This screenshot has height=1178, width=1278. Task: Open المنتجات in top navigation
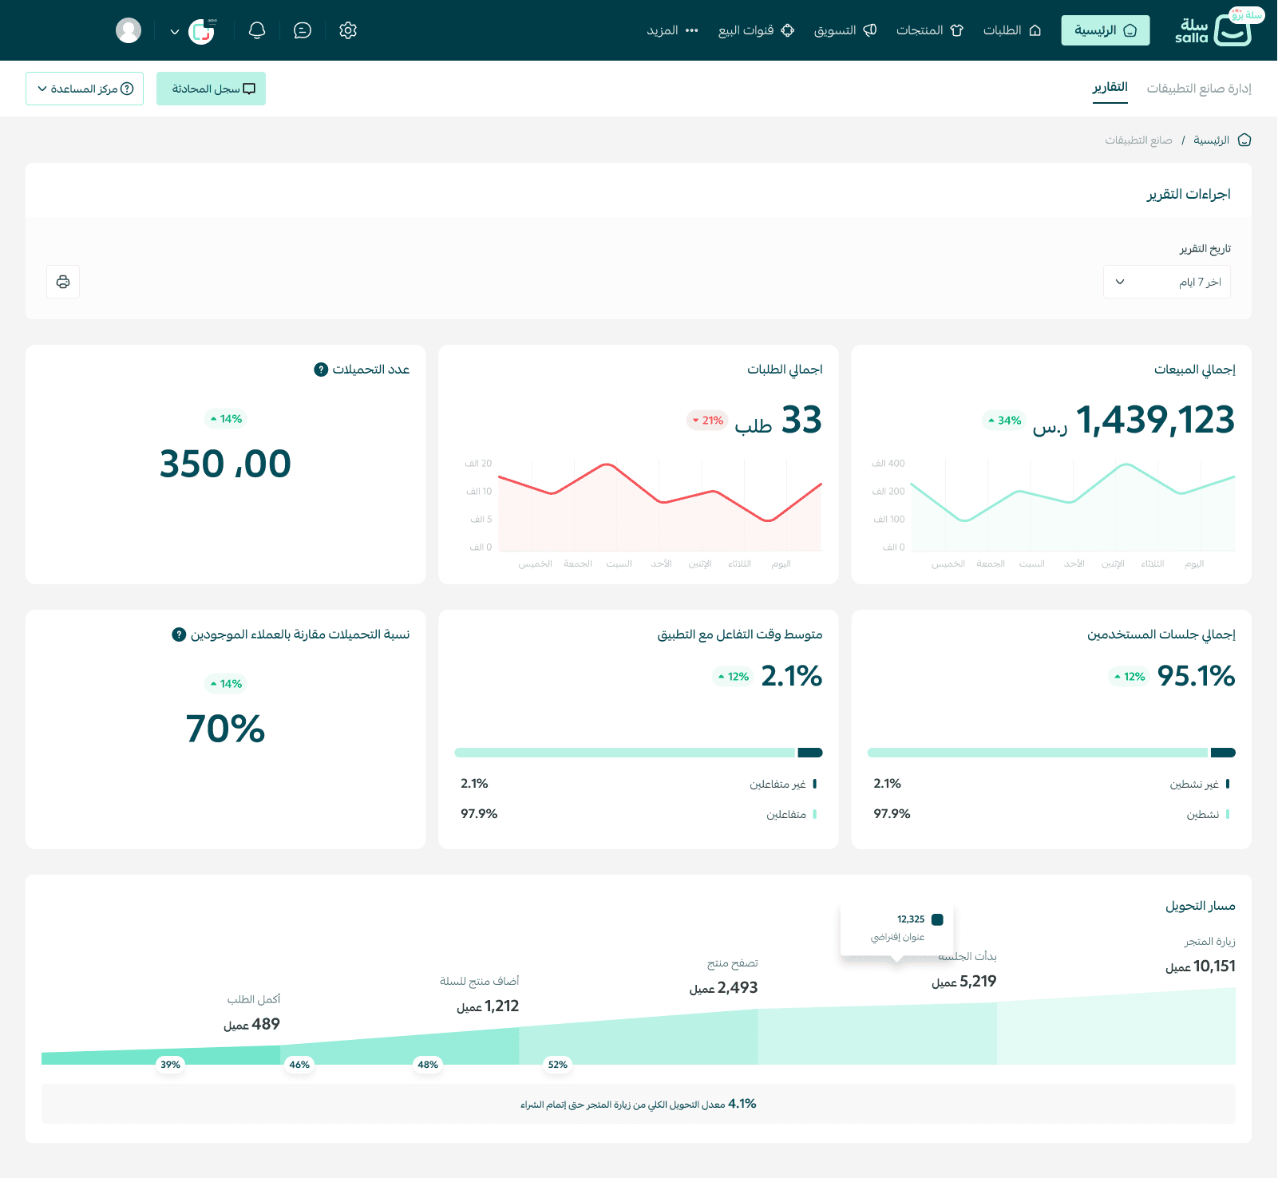[x=930, y=30]
